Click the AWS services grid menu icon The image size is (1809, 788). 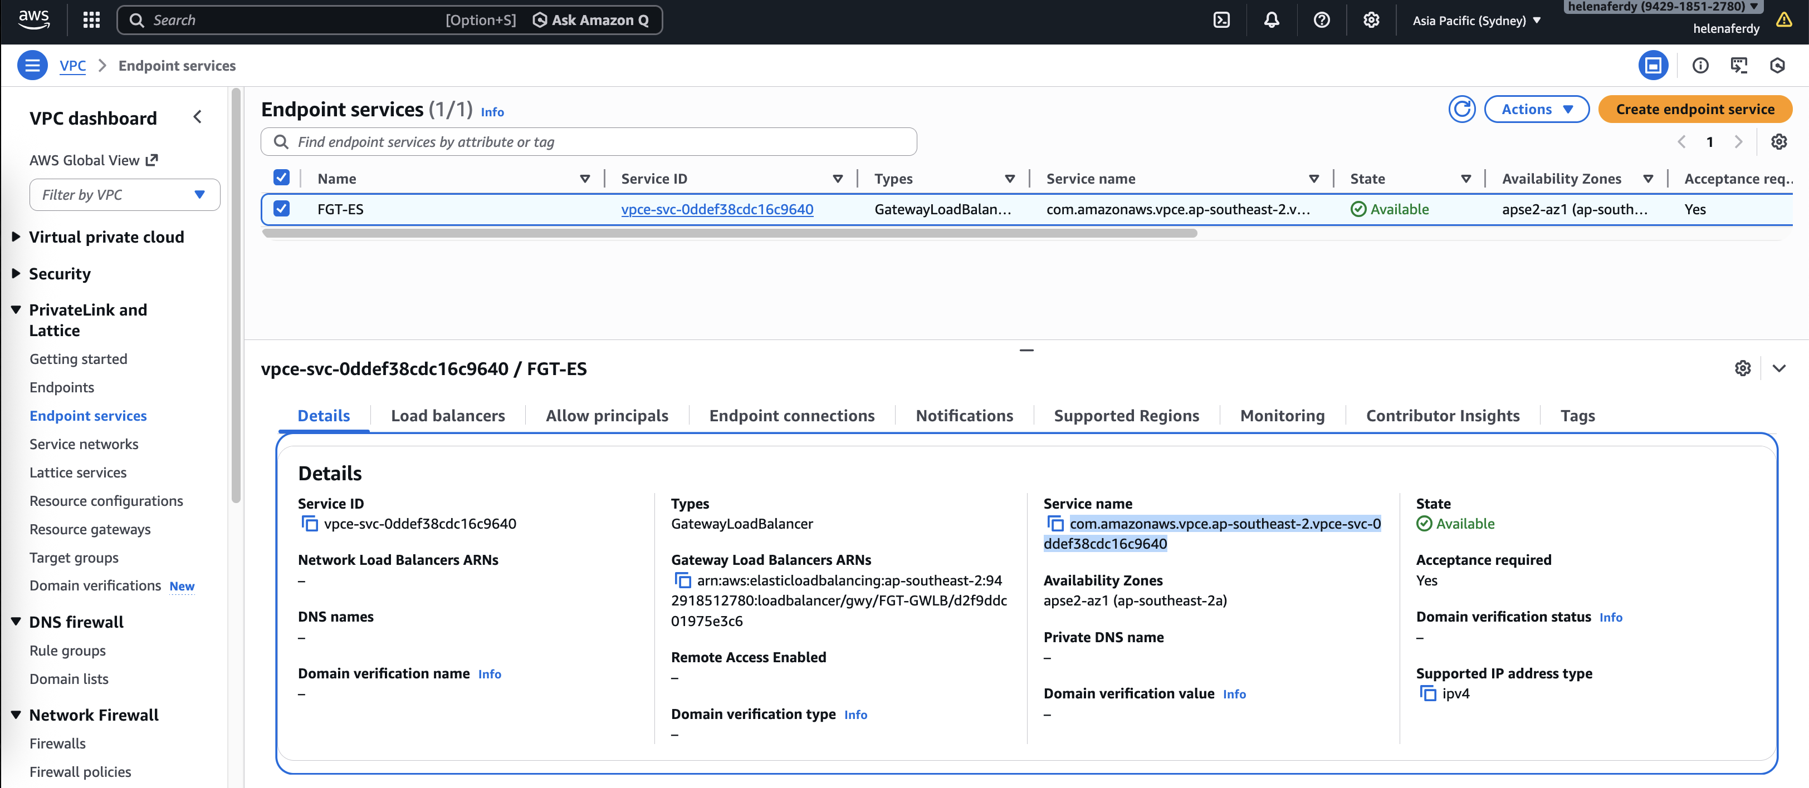pos(91,21)
